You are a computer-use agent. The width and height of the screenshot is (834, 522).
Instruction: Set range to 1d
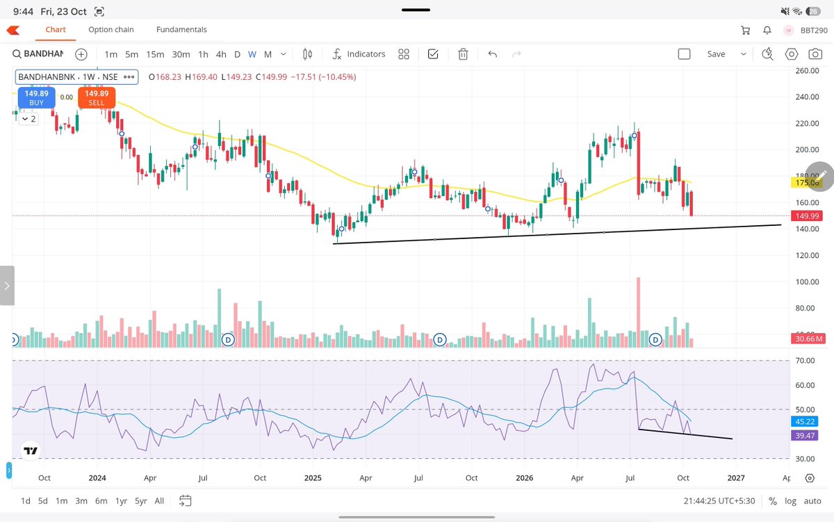[x=25, y=500]
